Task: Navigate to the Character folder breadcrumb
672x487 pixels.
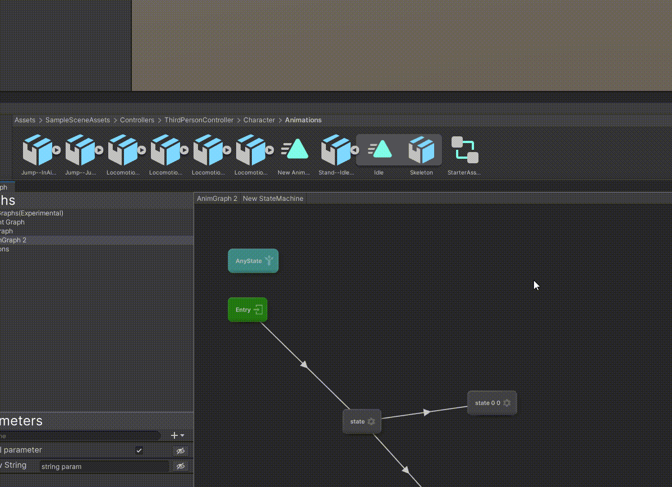Action: coord(259,120)
